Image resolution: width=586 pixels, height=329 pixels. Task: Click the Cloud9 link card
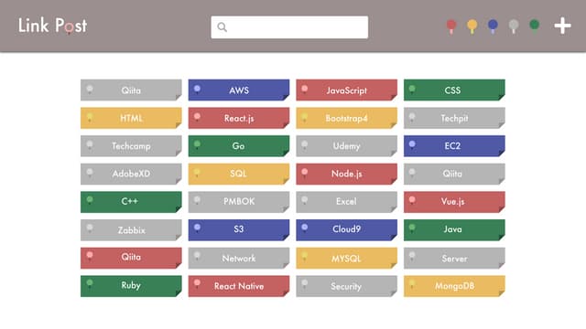point(346,229)
